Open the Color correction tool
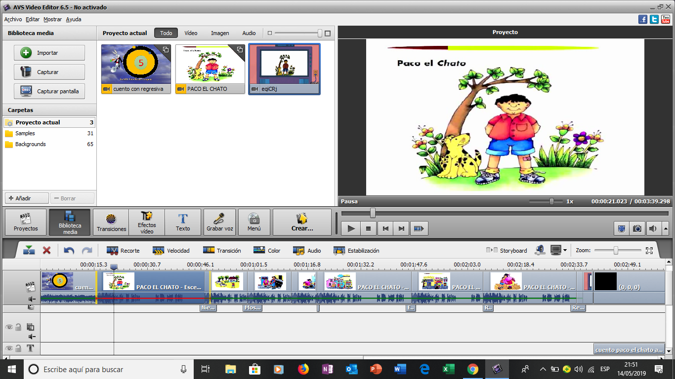The height and width of the screenshot is (379, 675). click(x=267, y=250)
